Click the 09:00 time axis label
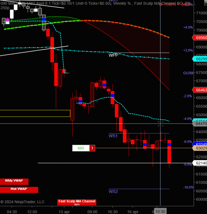The height and width of the screenshot is (214, 207). coord(92,212)
